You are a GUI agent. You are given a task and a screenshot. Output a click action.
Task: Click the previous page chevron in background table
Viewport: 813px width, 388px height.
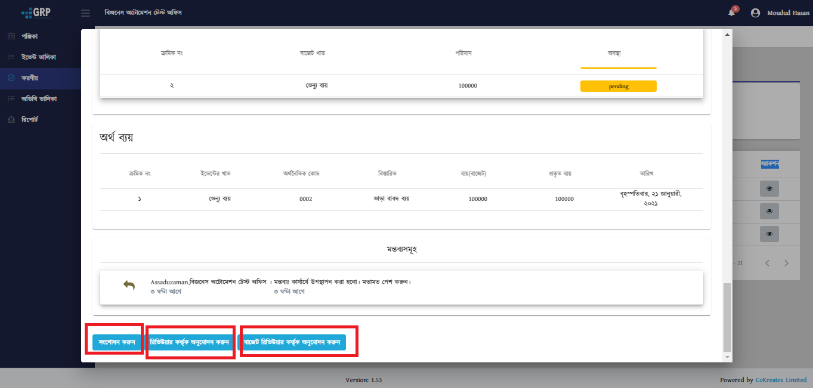768,263
